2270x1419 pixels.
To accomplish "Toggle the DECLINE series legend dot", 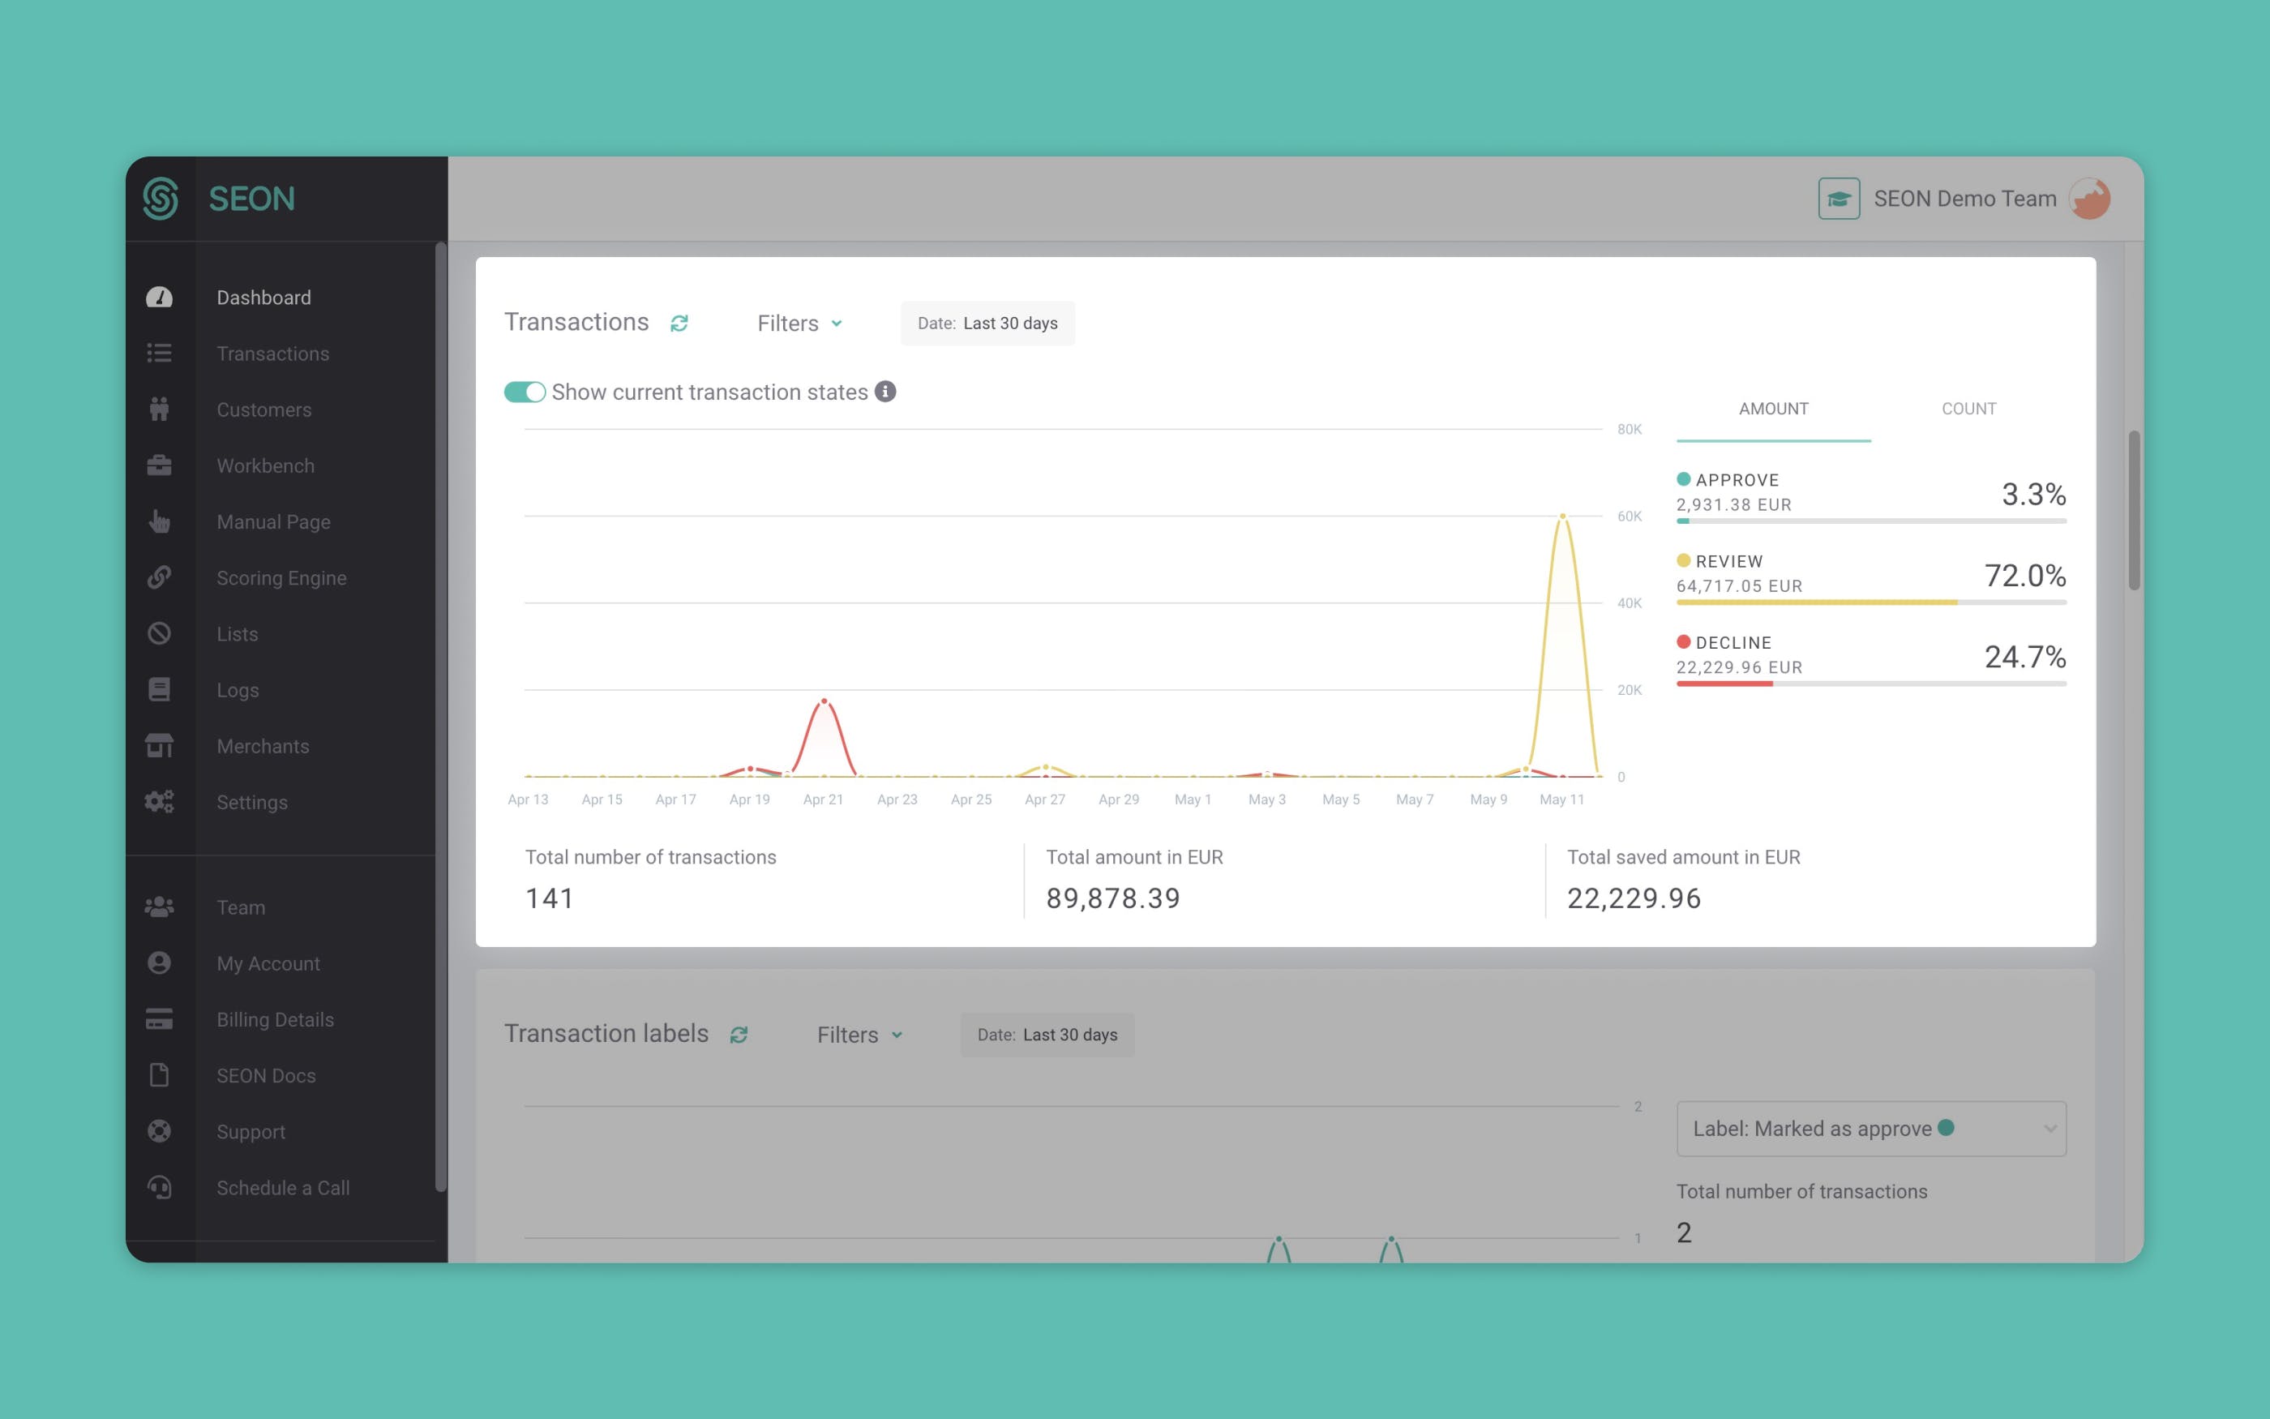I will 1684,642.
